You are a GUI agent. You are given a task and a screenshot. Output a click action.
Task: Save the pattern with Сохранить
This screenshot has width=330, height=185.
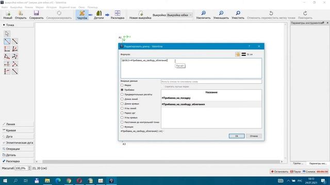(x=36, y=15)
